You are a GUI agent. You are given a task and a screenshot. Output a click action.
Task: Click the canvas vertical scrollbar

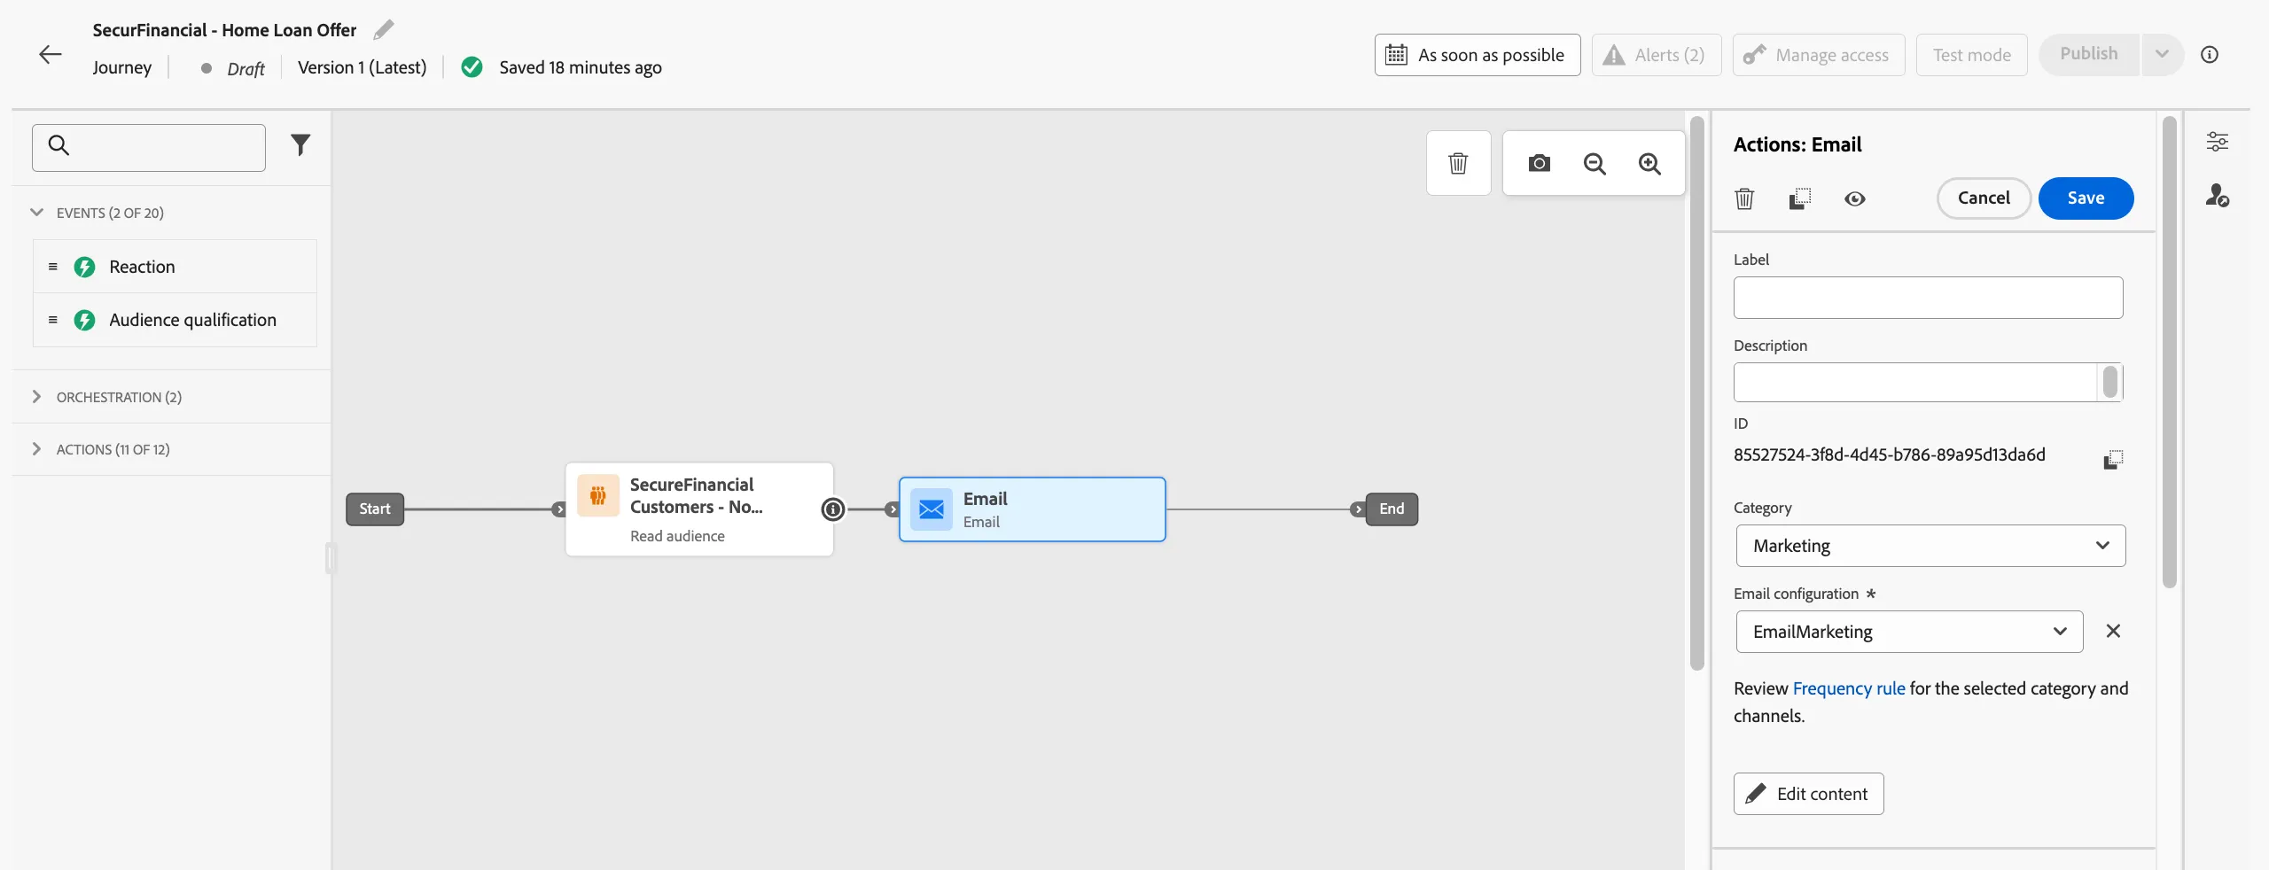coord(1697,394)
